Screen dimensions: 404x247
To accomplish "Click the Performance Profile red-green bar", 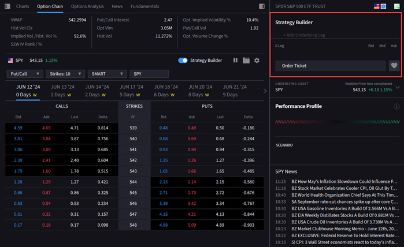I will coord(338,122).
